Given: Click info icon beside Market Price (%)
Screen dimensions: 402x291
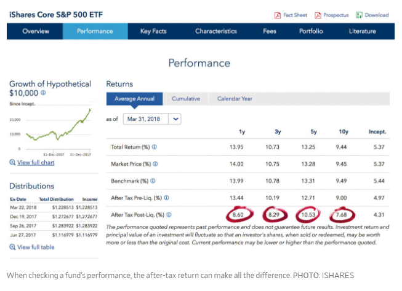Looking at the screenshot, I should pos(155,165).
